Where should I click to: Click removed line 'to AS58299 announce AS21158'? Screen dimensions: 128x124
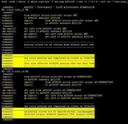click(x=31, y=80)
